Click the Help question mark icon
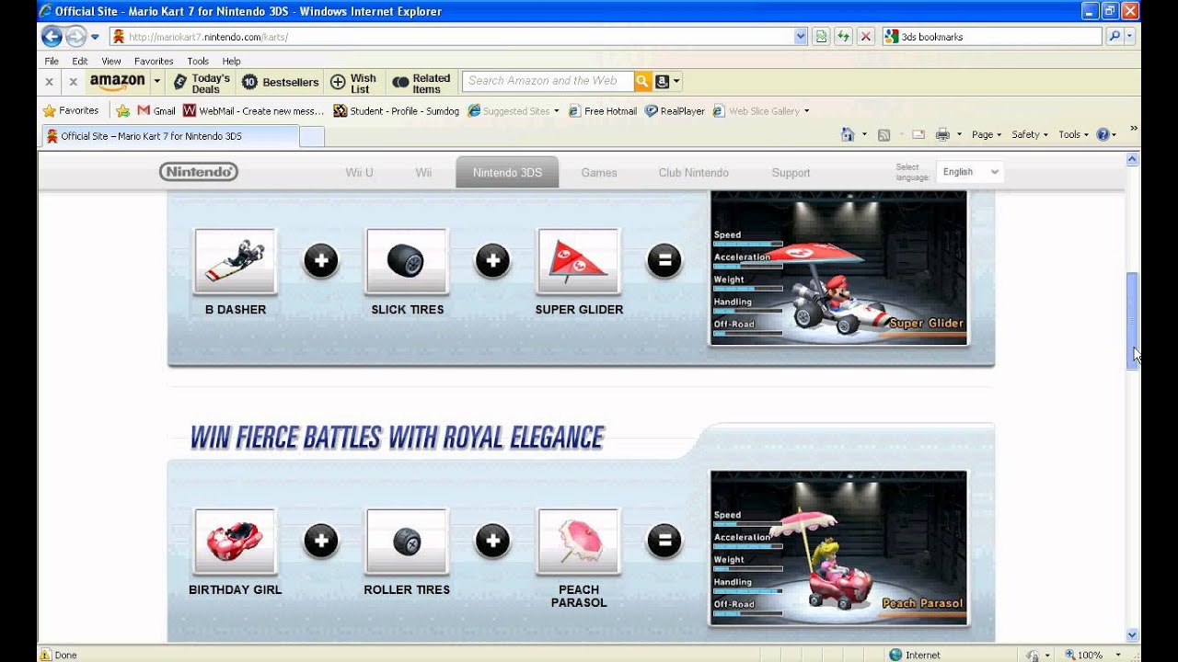Viewport: 1178px width, 662px height. pyautogui.click(x=1103, y=134)
